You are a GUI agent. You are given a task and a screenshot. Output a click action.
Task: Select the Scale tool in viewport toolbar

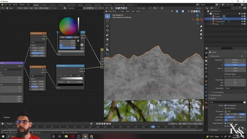[107, 35]
